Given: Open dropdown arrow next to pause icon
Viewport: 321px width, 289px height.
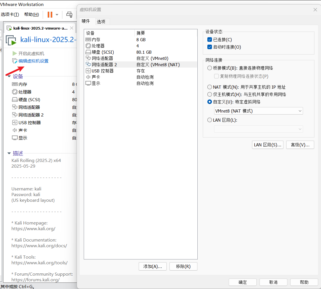Looking at the screenshot, I should pyautogui.click(x=57, y=14).
